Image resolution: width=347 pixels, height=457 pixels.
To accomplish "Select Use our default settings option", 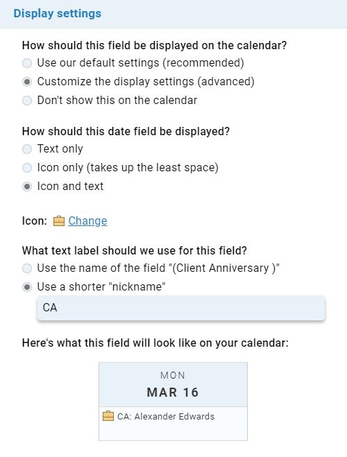I will (27, 63).
